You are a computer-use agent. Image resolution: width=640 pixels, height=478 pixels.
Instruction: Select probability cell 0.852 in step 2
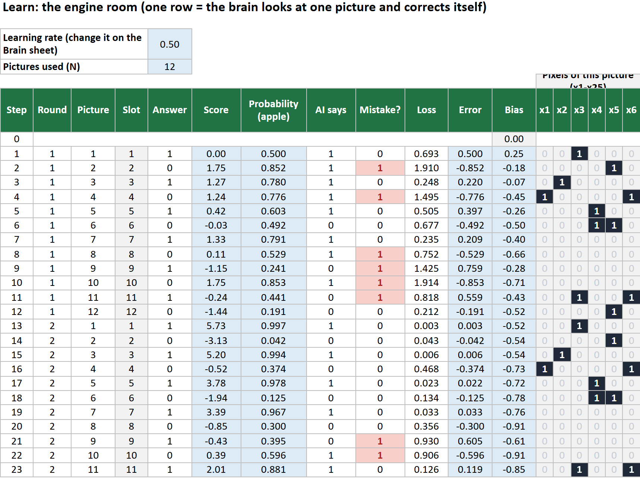(274, 168)
